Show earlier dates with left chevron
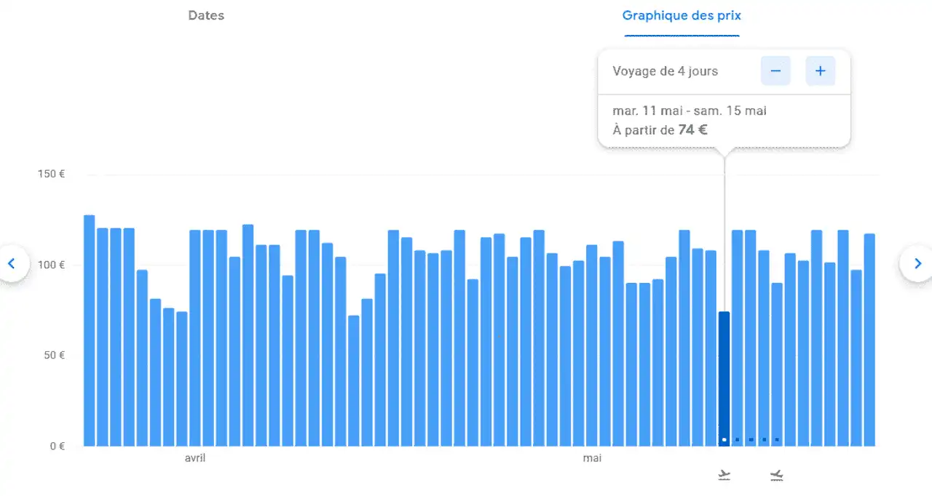Viewport: 932px width, 496px height. [x=12, y=263]
